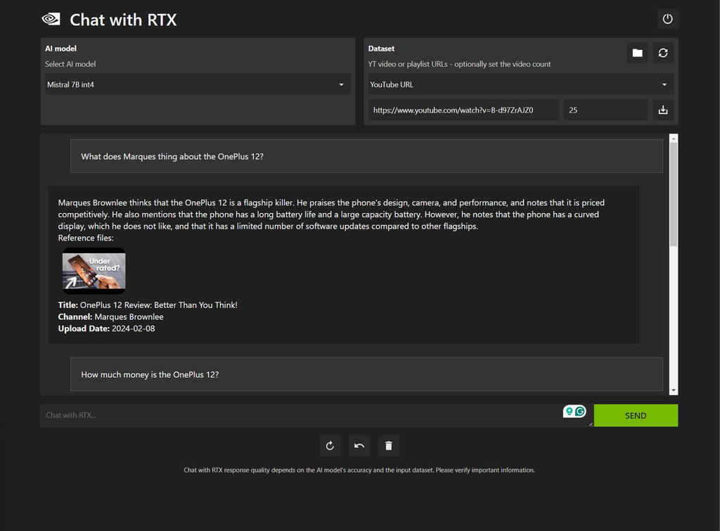
Task: Click the Reference files video thumbnail
Action: point(94,271)
